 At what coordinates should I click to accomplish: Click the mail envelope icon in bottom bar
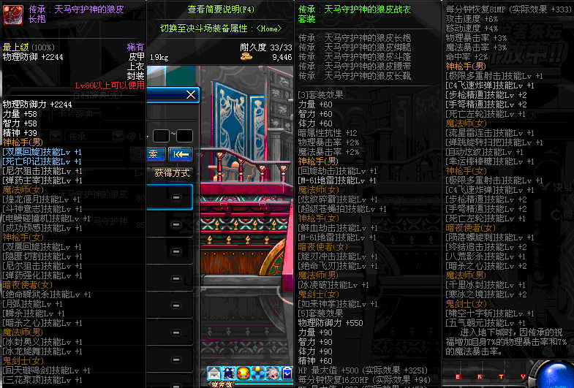[x=214, y=373]
